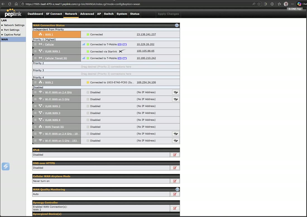Open the WAN 2 connection link
This screenshot has height=217, width=307.
(x=49, y=82)
